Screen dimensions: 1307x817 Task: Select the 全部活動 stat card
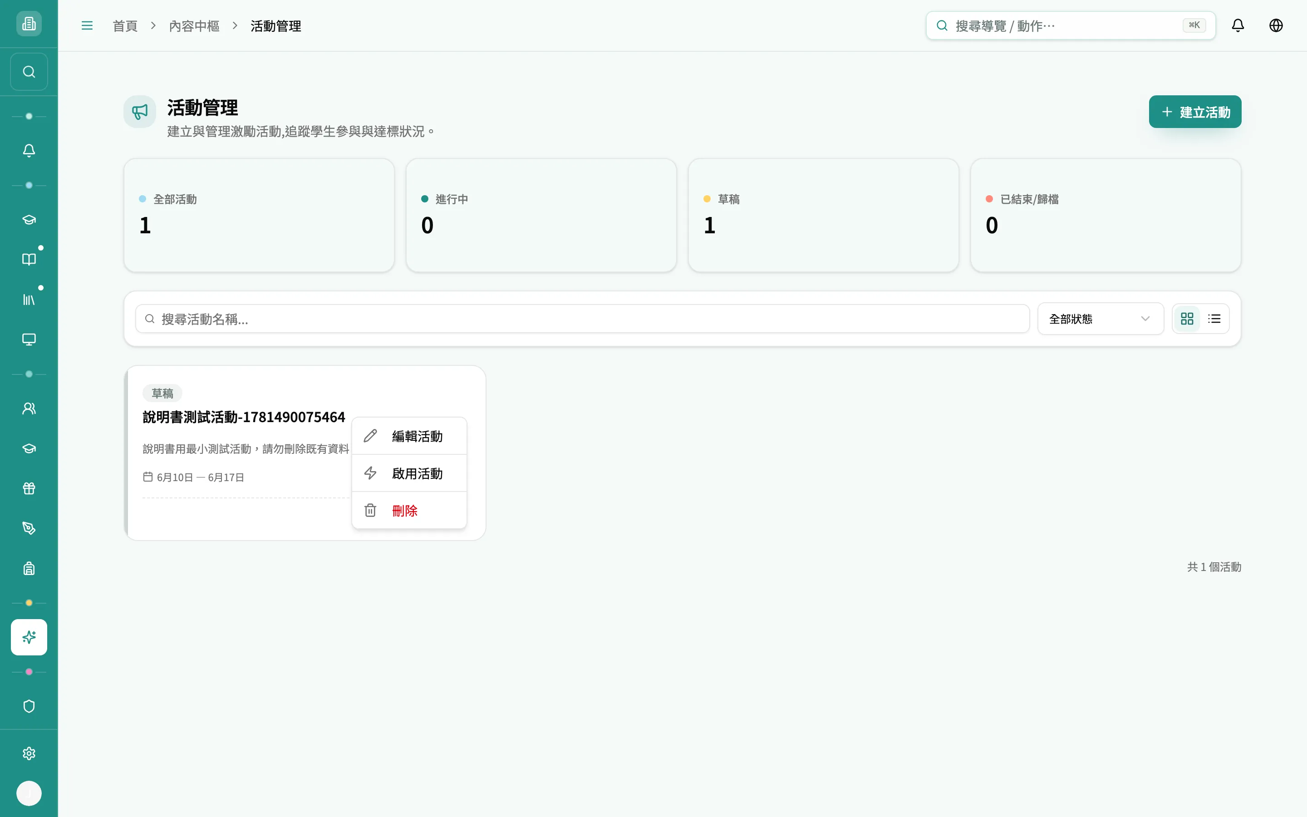259,215
